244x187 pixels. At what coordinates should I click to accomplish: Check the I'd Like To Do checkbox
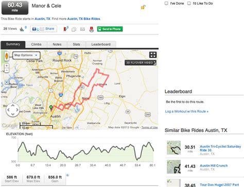[189, 3]
